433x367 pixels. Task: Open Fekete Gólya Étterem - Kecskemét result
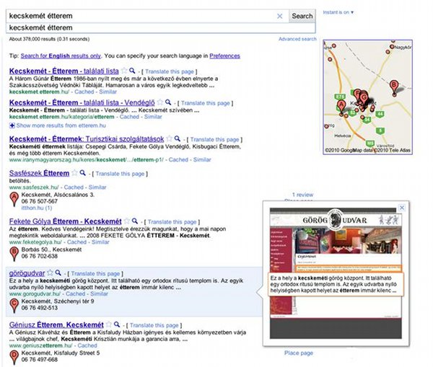[65, 221]
